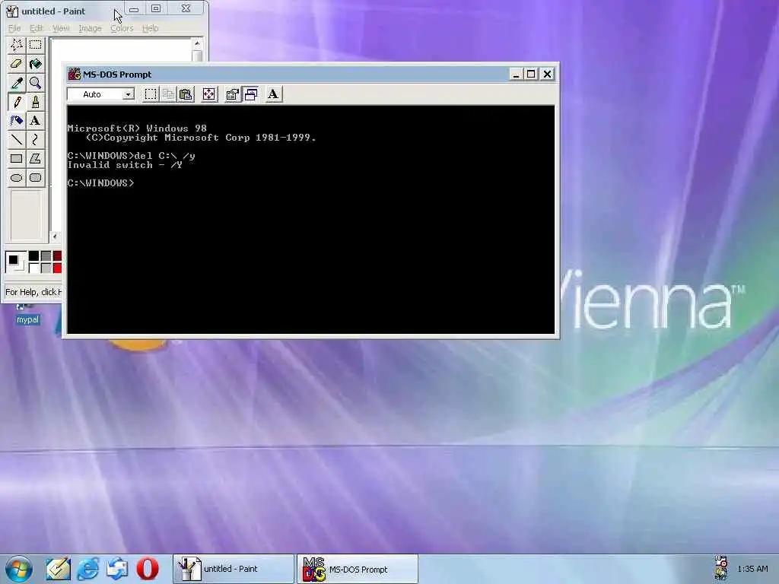Screen dimensions: 779x584
Task: Pick the bright red color swatch
Action: (x=58, y=268)
